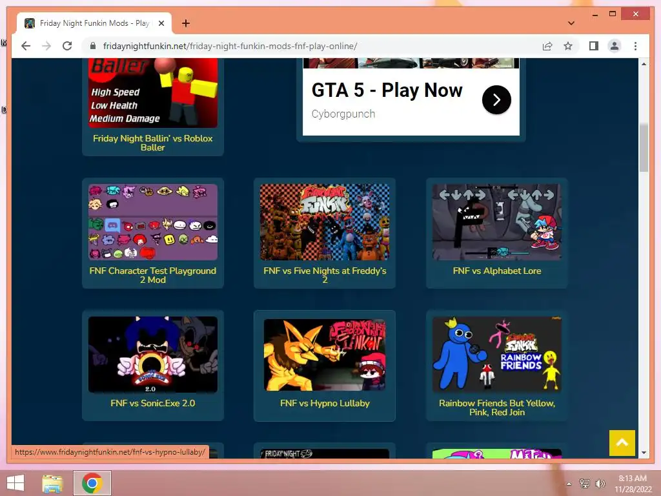
Task: Open Rainbow Friends But Yellow, Pink, Red Join
Action: [497, 408]
